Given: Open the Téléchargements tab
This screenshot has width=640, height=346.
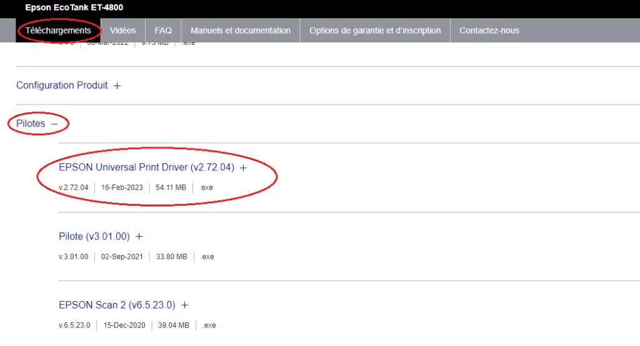Looking at the screenshot, I should click(58, 31).
